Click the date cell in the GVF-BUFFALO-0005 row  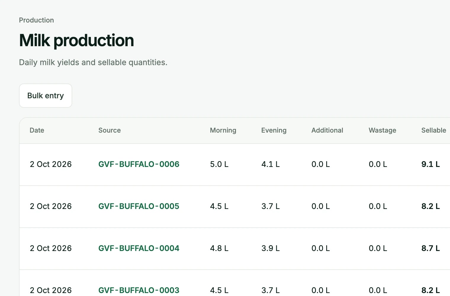click(x=51, y=206)
